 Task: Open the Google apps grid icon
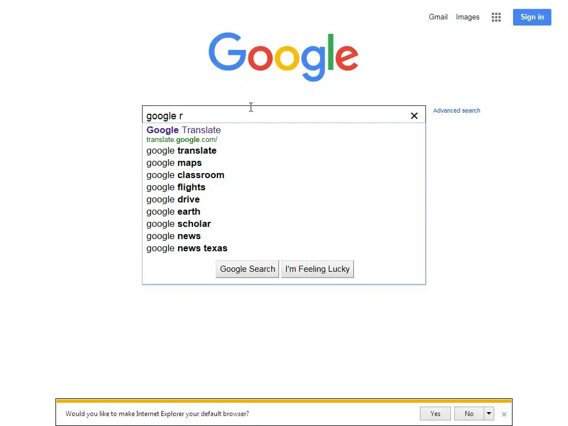(496, 17)
